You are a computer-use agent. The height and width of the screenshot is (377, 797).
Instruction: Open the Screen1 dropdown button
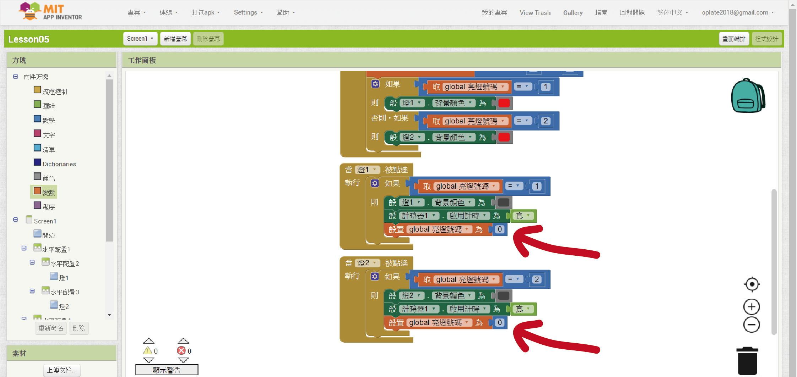tap(140, 39)
